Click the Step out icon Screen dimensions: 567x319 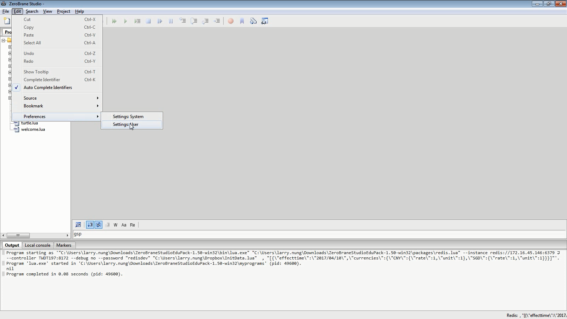coord(205,21)
